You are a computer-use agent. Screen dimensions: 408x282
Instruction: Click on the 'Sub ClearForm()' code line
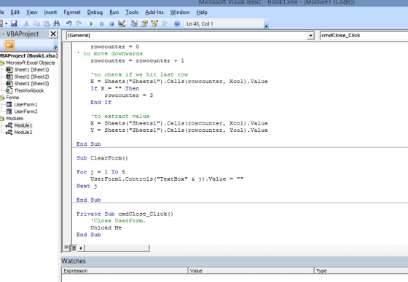[102, 158]
